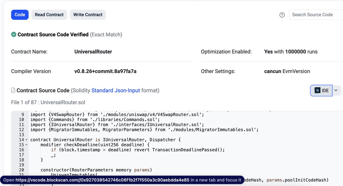This screenshot has width=343, height=186.
Task: Click the 'Contract Name:' label
Action: (x=29, y=52)
